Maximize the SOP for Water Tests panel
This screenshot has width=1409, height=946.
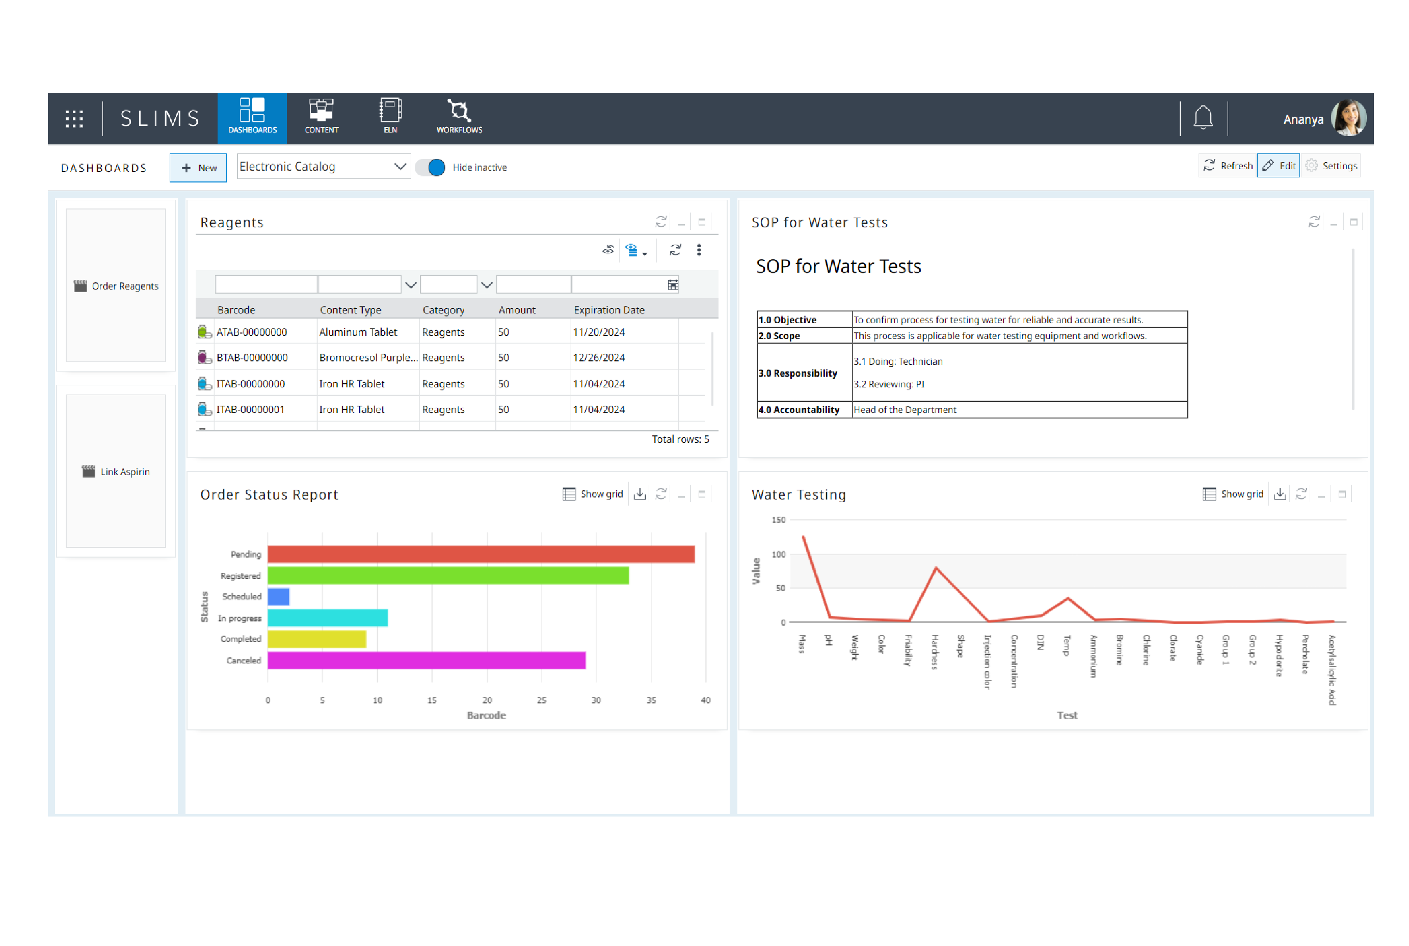coord(1353,222)
